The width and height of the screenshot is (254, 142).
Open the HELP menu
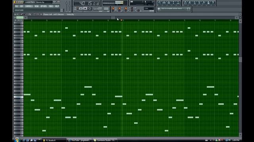coord(57,6)
